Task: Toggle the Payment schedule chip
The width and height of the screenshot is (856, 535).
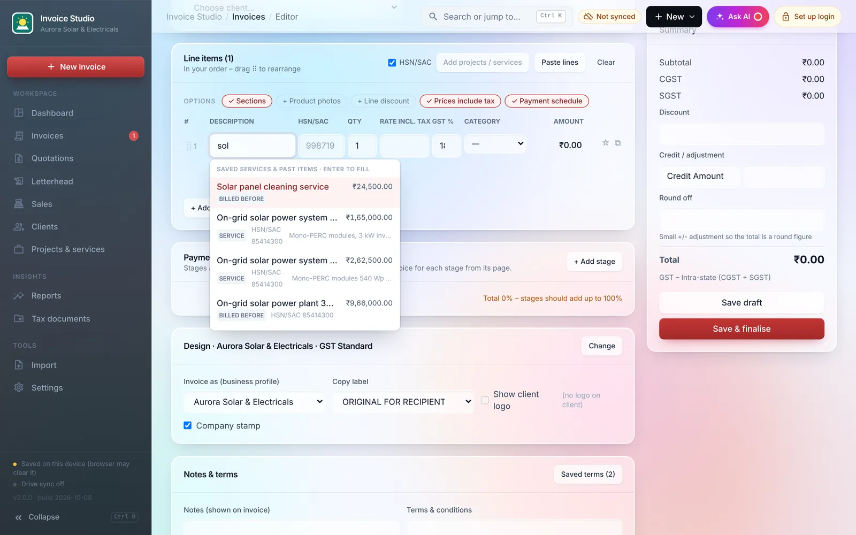Action: (547, 101)
